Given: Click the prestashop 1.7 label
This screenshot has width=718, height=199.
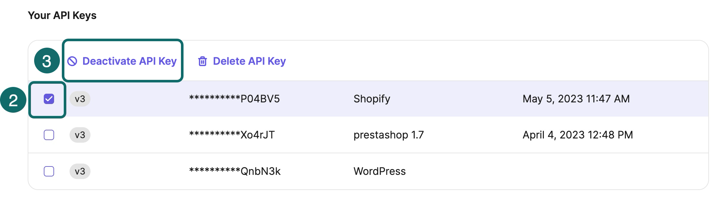Looking at the screenshot, I should (389, 135).
